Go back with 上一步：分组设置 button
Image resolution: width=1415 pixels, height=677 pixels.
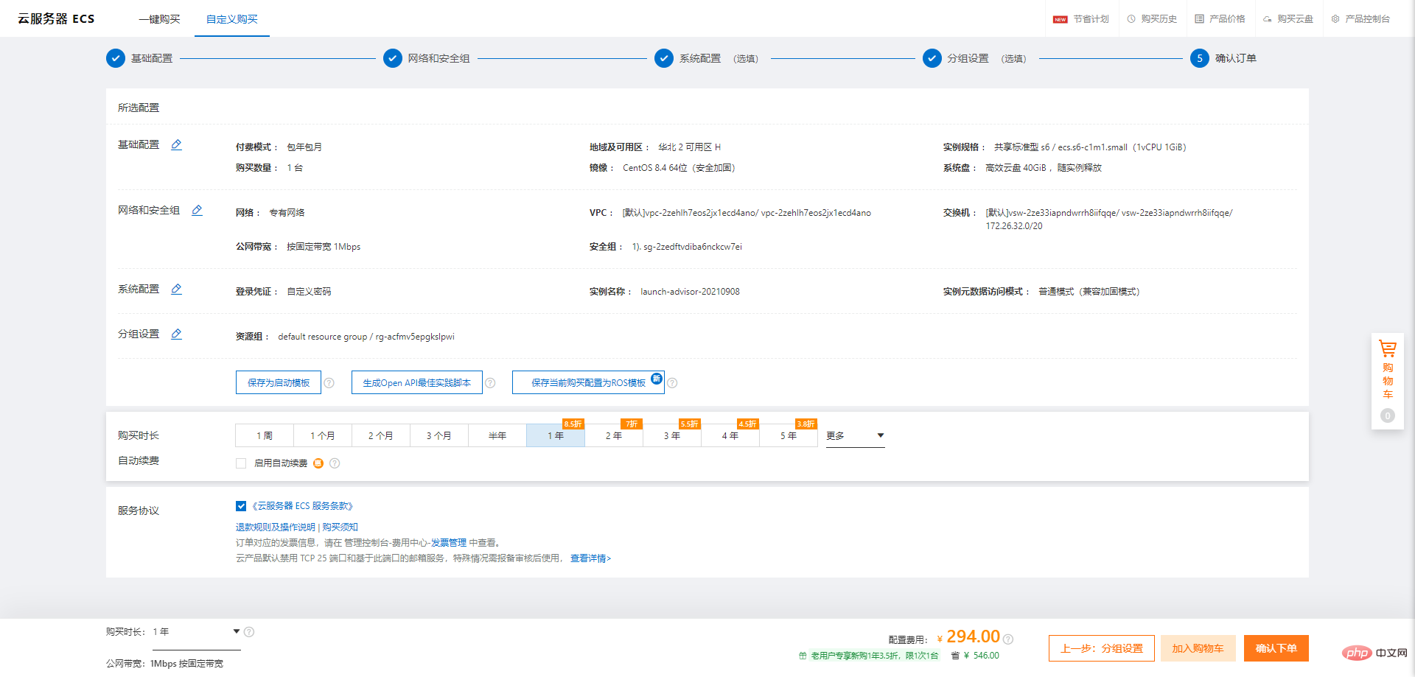coord(1102,648)
